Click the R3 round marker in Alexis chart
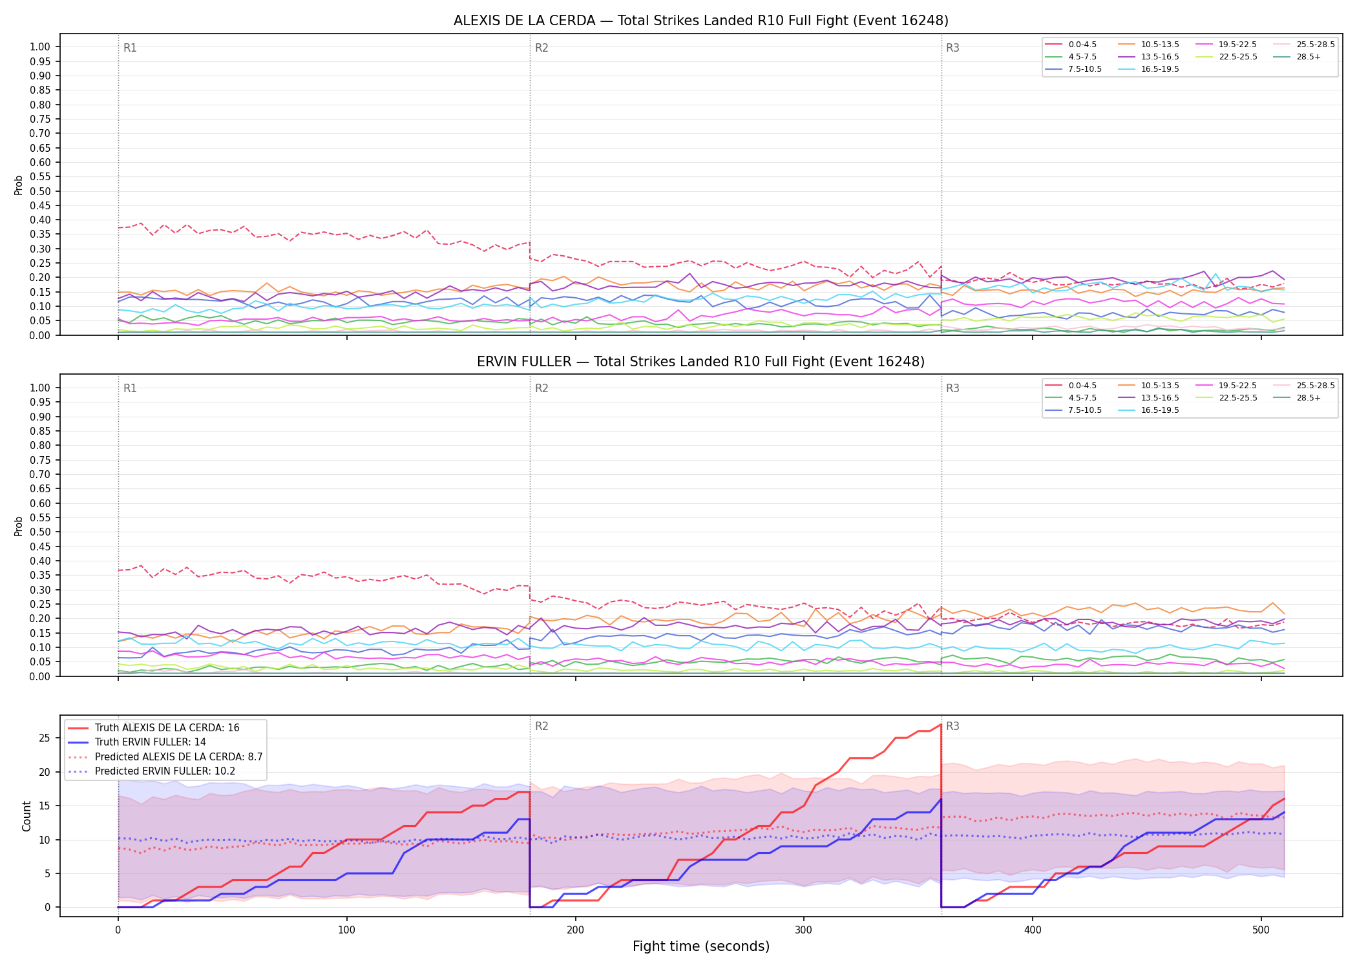The image size is (1357, 969). pyautogui.click(x=952, y=48)
